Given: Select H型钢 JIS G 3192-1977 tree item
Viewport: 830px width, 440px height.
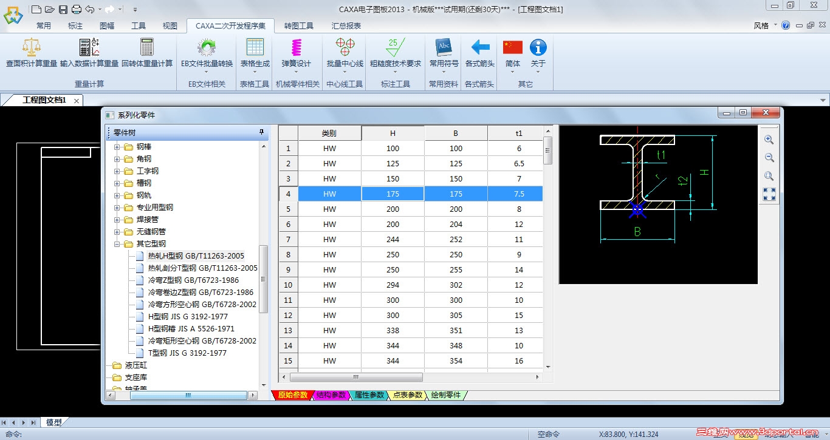Looking at the screenshot, I should (x=188, y=317).
